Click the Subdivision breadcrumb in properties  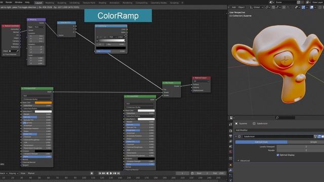260,123
